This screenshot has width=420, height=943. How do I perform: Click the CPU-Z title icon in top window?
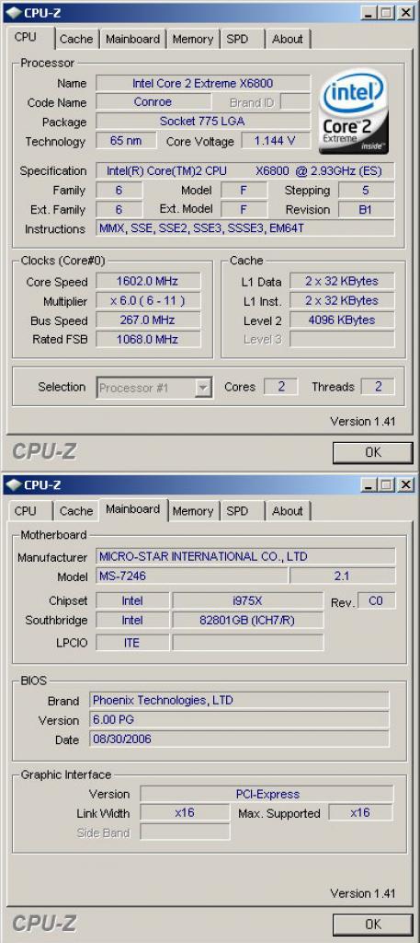click(14, 12)
